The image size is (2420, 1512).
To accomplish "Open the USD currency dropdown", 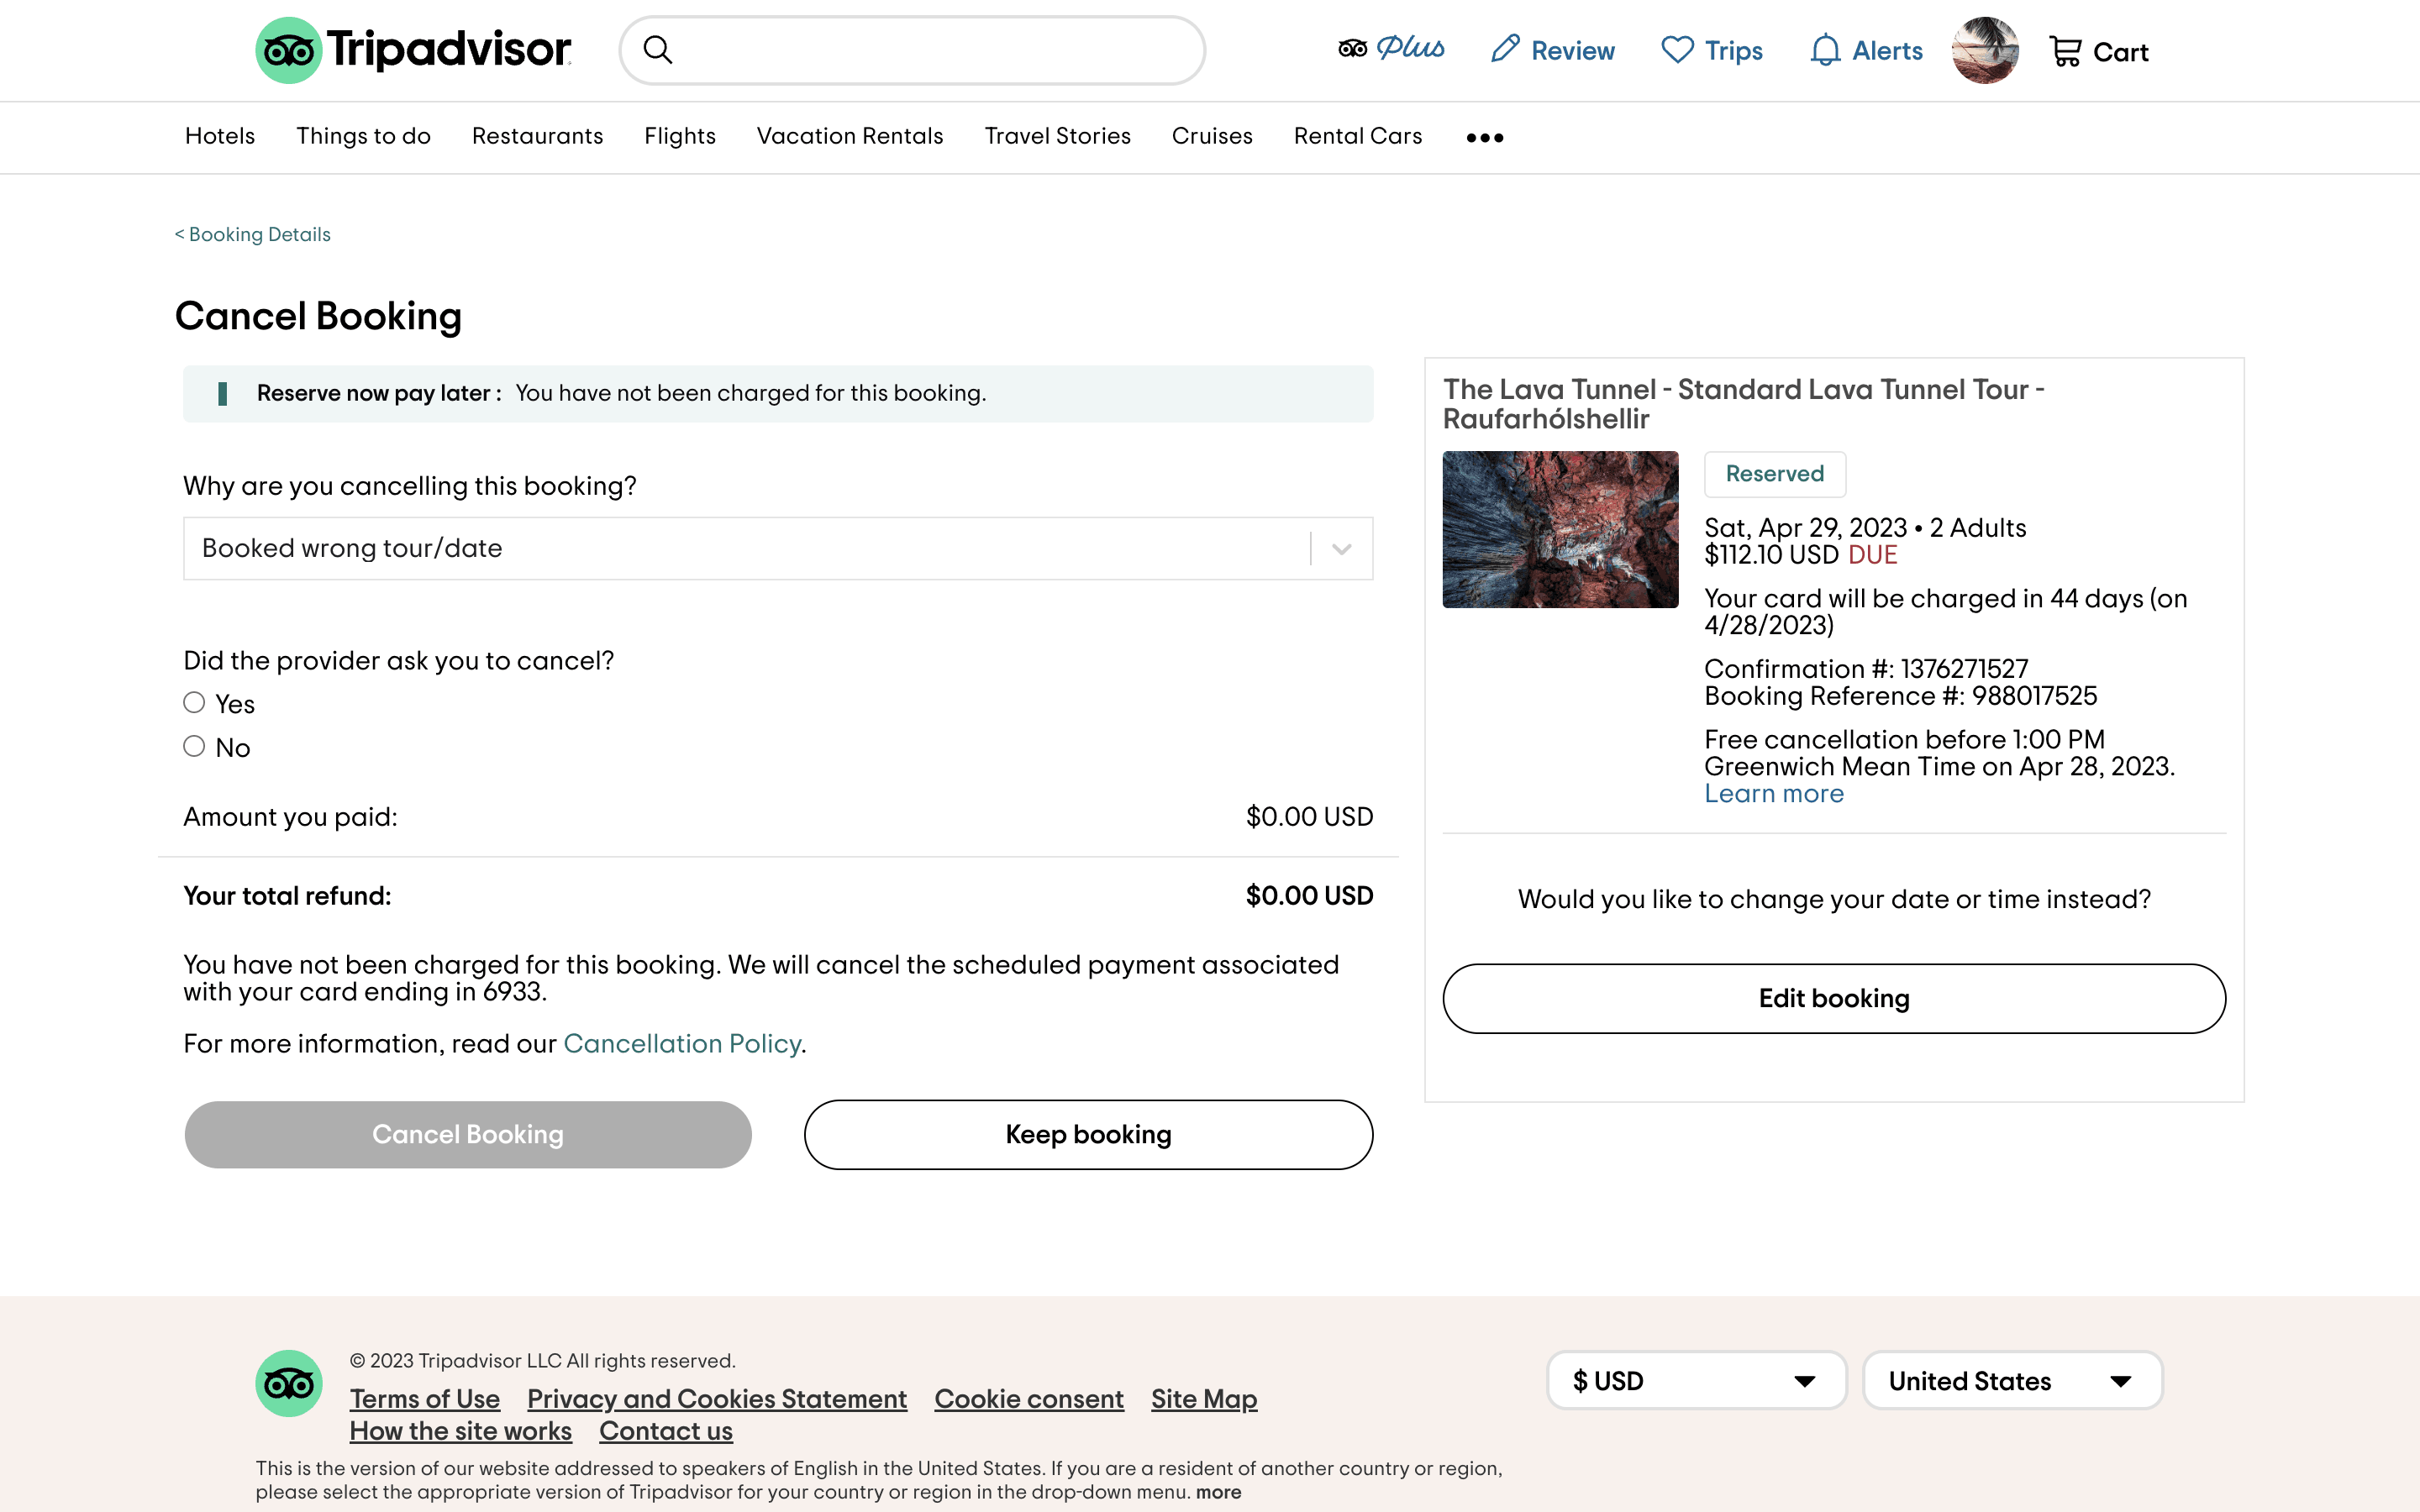I will [1696, 1381].
